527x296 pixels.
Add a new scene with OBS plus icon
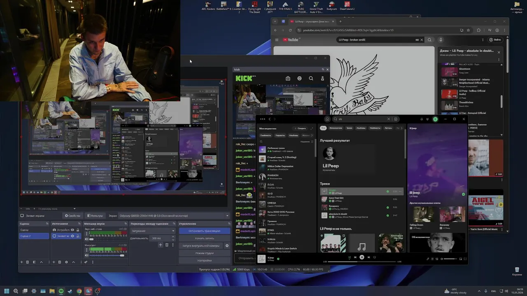point(21,262)
